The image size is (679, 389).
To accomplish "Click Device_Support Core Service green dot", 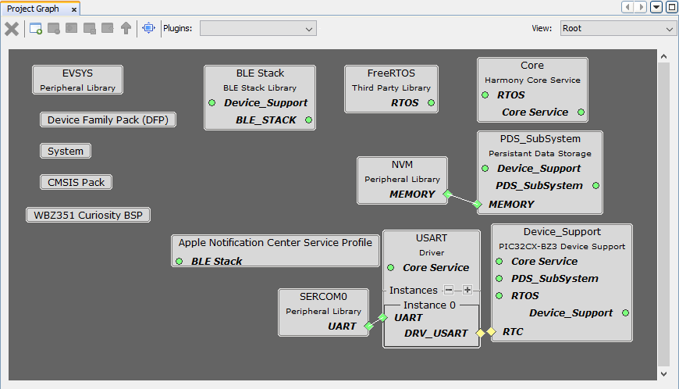I will [x=499, y=261].
